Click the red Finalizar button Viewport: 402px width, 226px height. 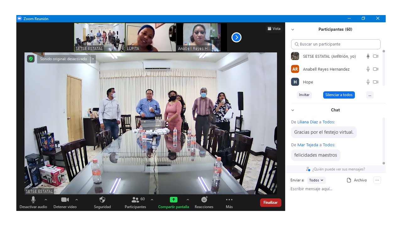[x=270, y=202]
